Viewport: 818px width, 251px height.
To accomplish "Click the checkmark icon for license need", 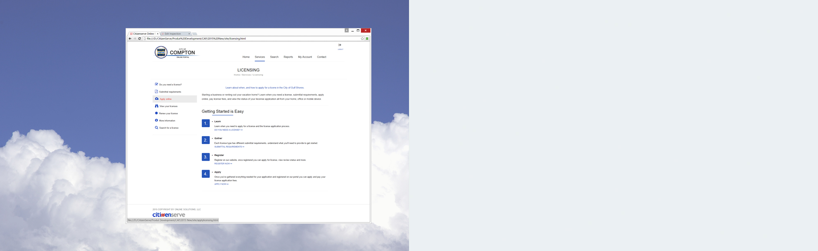I will pyautogui.click(x=156, y=84).
